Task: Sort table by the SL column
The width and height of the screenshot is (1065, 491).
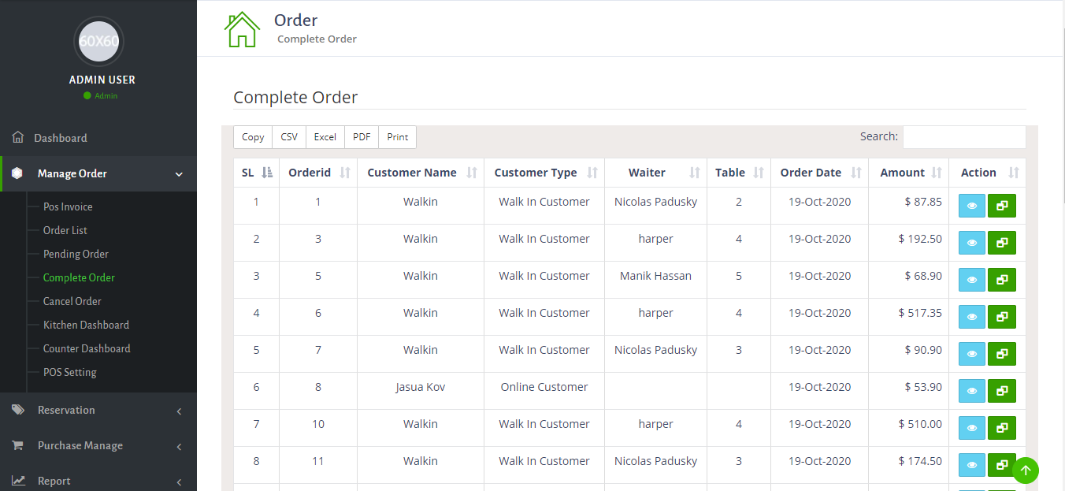Action: pyautogui.click(x=256, y=173)
